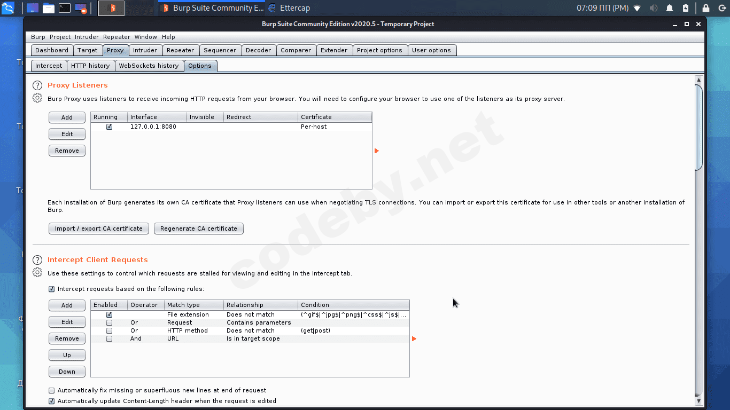Open notification bell in system tray
730x410 pixels.
coord(669,8)
